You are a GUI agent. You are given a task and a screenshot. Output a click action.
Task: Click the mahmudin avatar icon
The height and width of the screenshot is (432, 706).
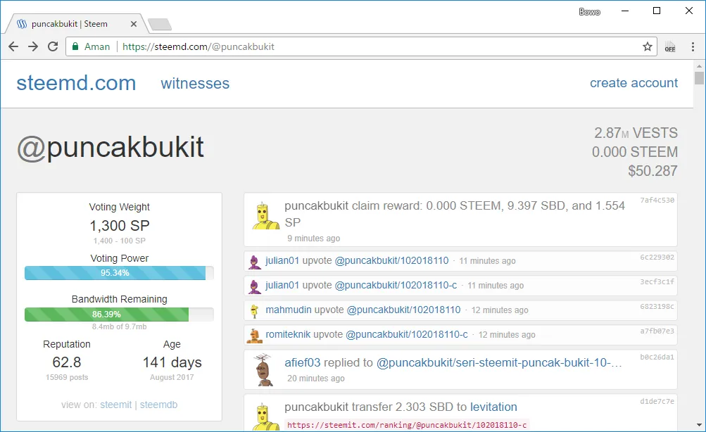coord(254,310)
